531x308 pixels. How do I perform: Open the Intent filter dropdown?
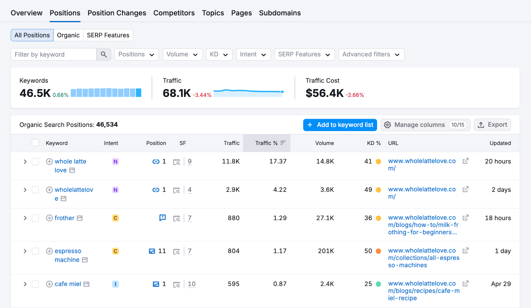[x=254, y=54]
